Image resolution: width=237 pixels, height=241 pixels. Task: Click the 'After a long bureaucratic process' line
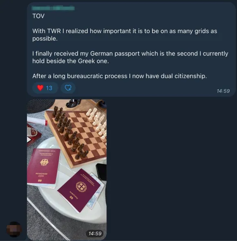click(x=119, y=76)
